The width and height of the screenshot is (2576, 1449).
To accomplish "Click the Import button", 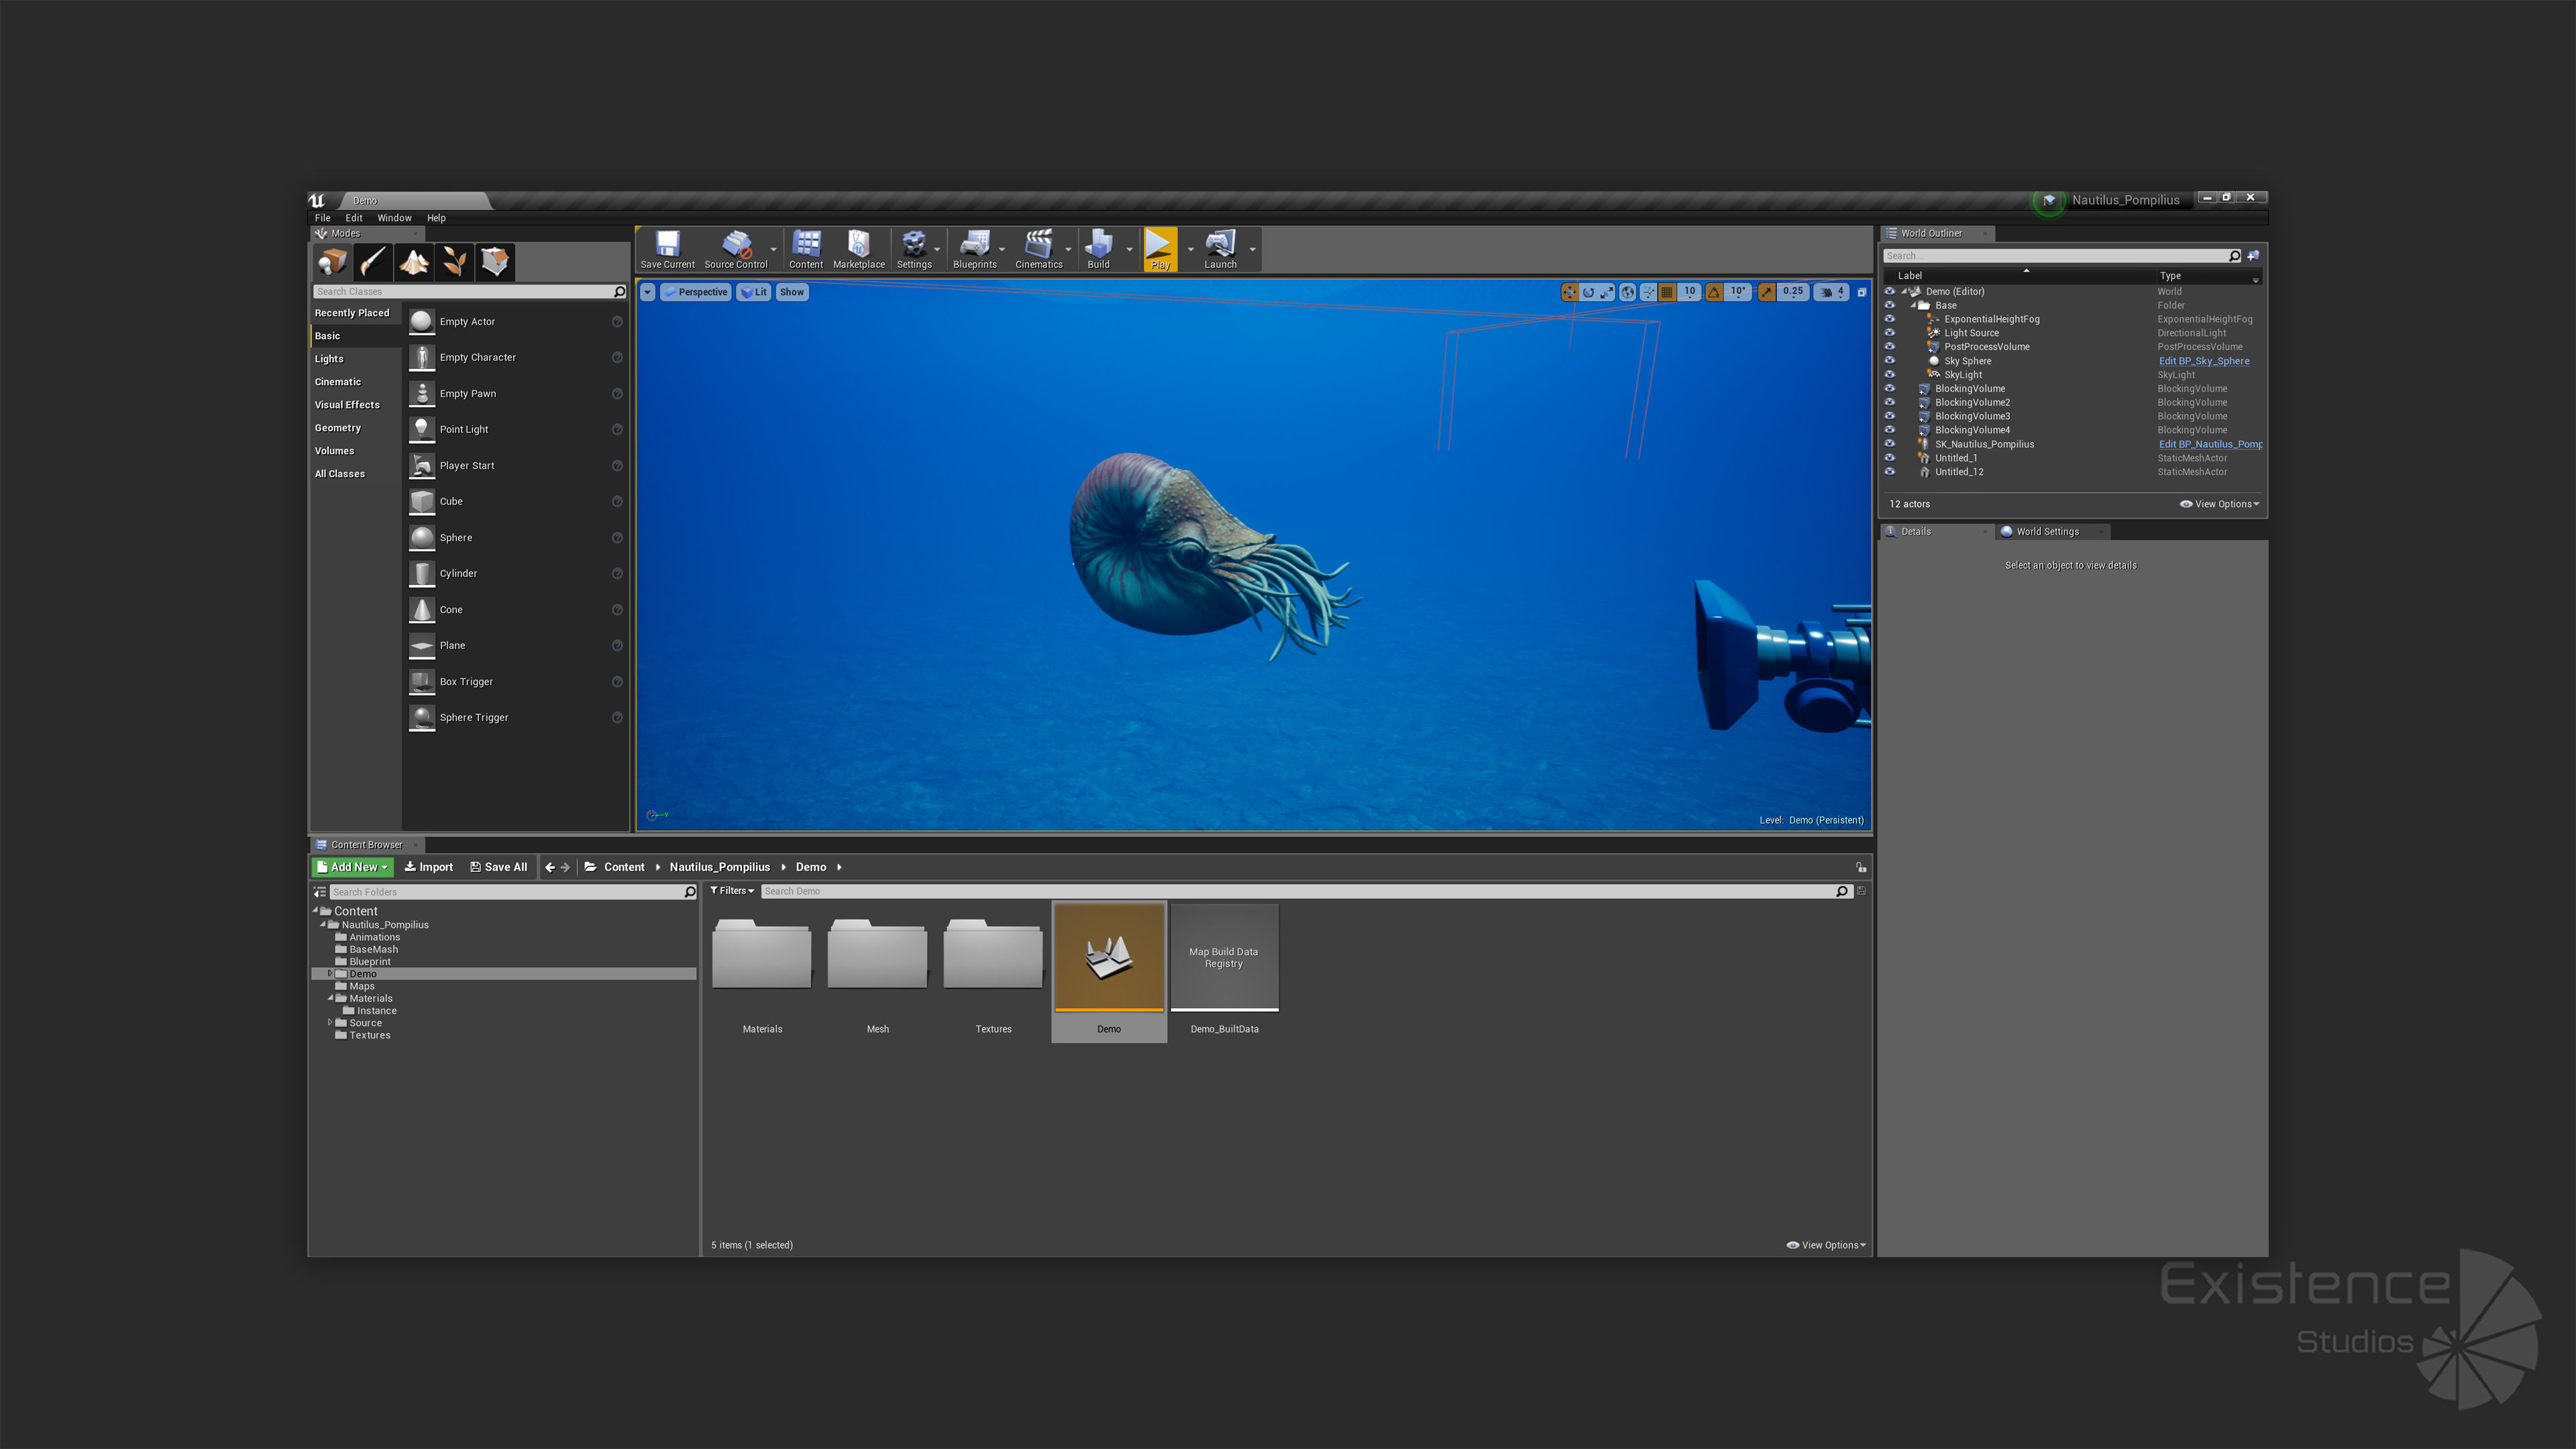I will point(429,867).
